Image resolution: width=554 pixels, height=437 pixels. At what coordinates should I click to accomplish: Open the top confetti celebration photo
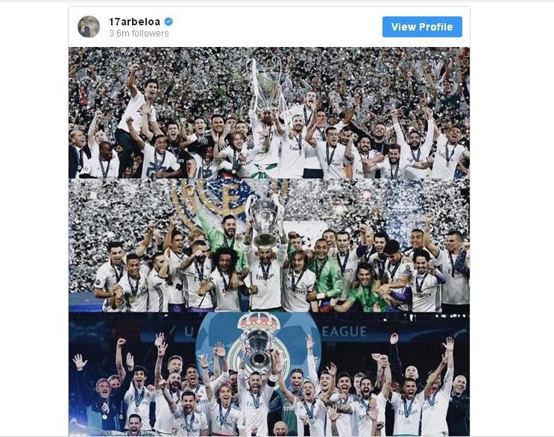click(269, 113)
